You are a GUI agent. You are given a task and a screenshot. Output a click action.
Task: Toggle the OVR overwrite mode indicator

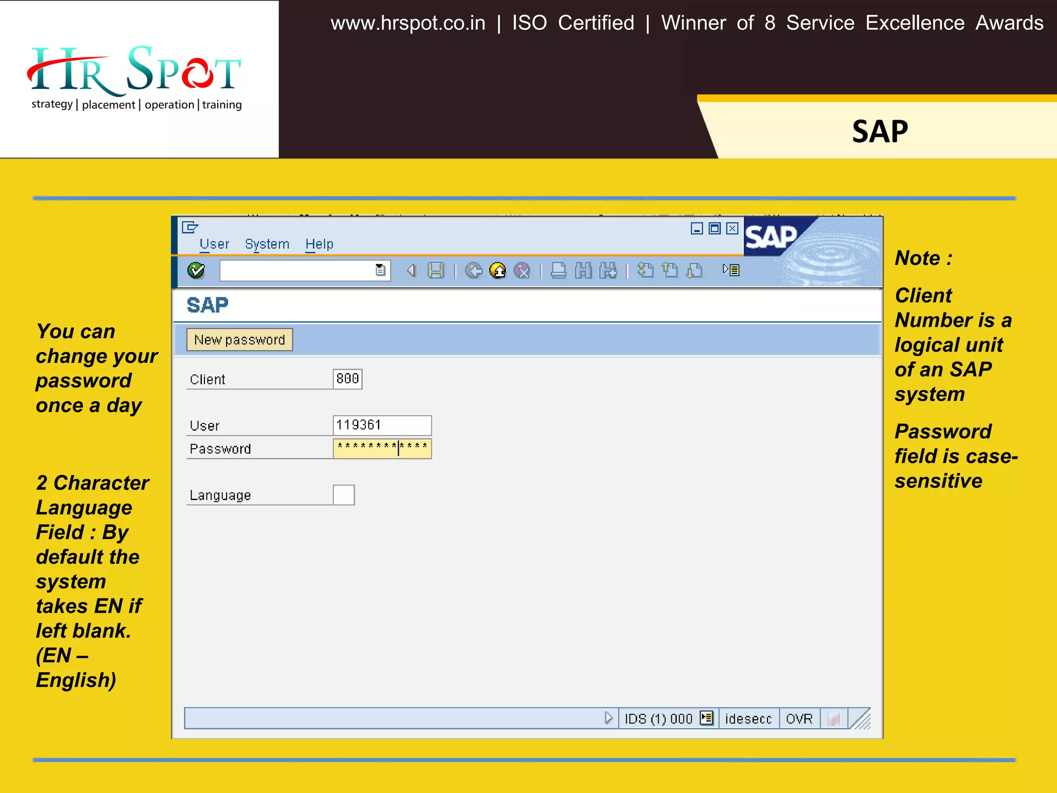[x=799, y=719]
